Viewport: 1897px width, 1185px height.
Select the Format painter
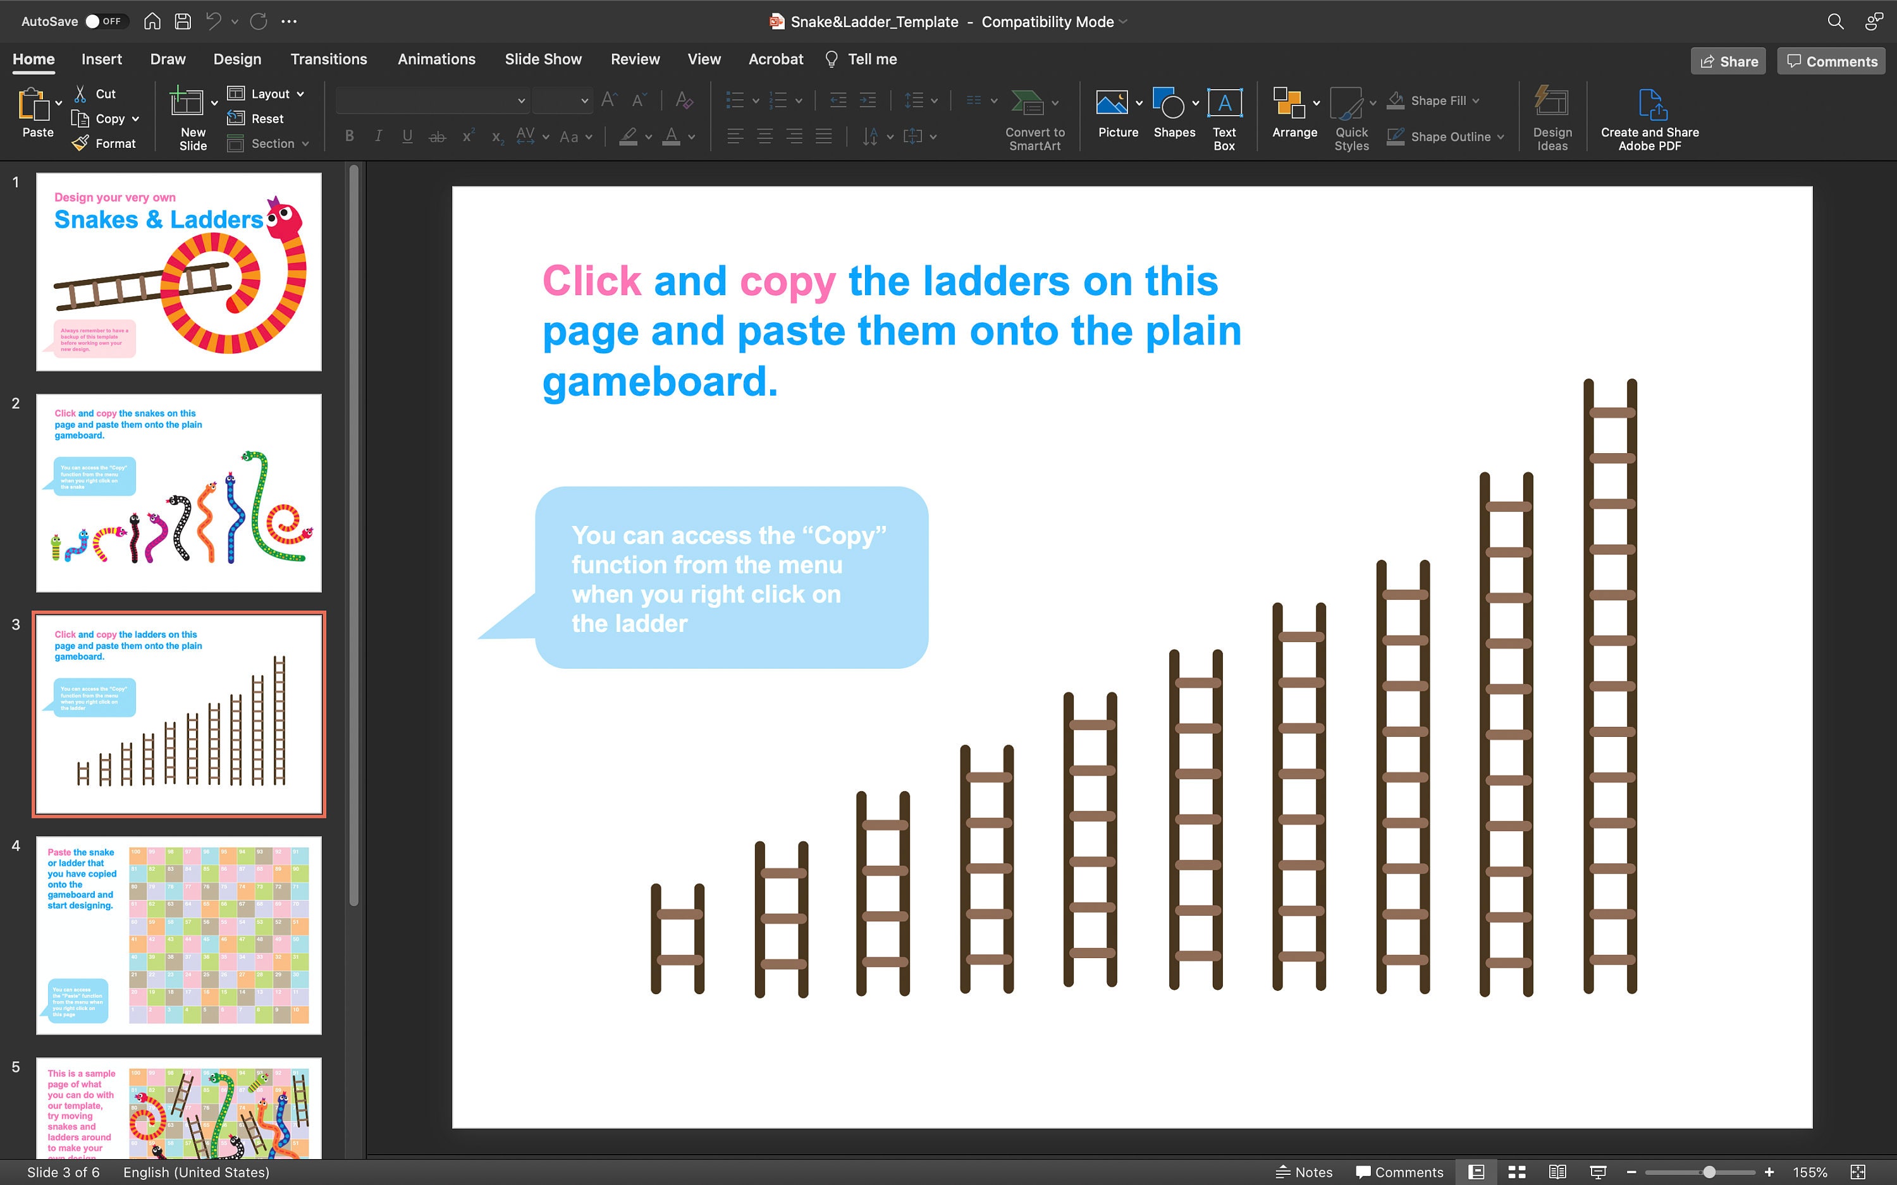[x=106, y=143]
